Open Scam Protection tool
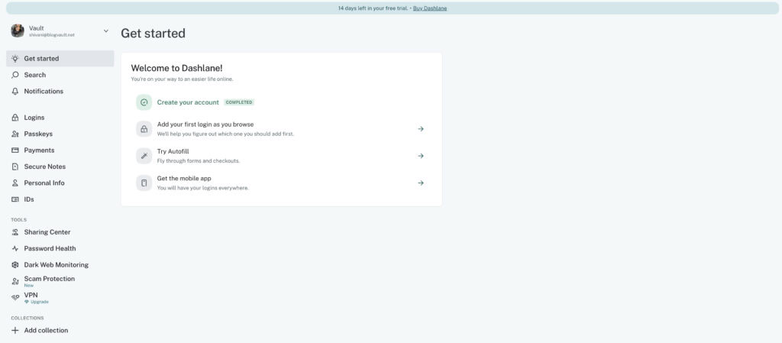 (60, 281)
